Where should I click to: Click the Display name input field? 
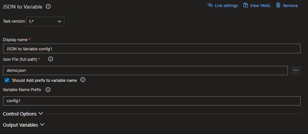[x=152, y=48]
